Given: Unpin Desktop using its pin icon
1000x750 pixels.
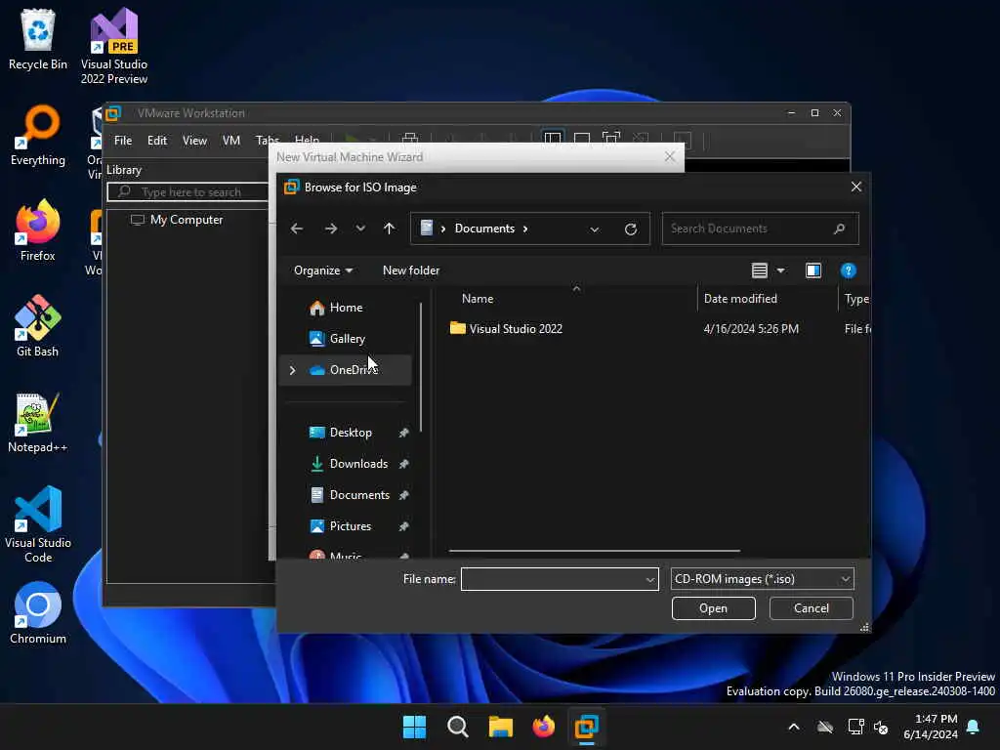Looking at the screenshot, I should 403,433.
